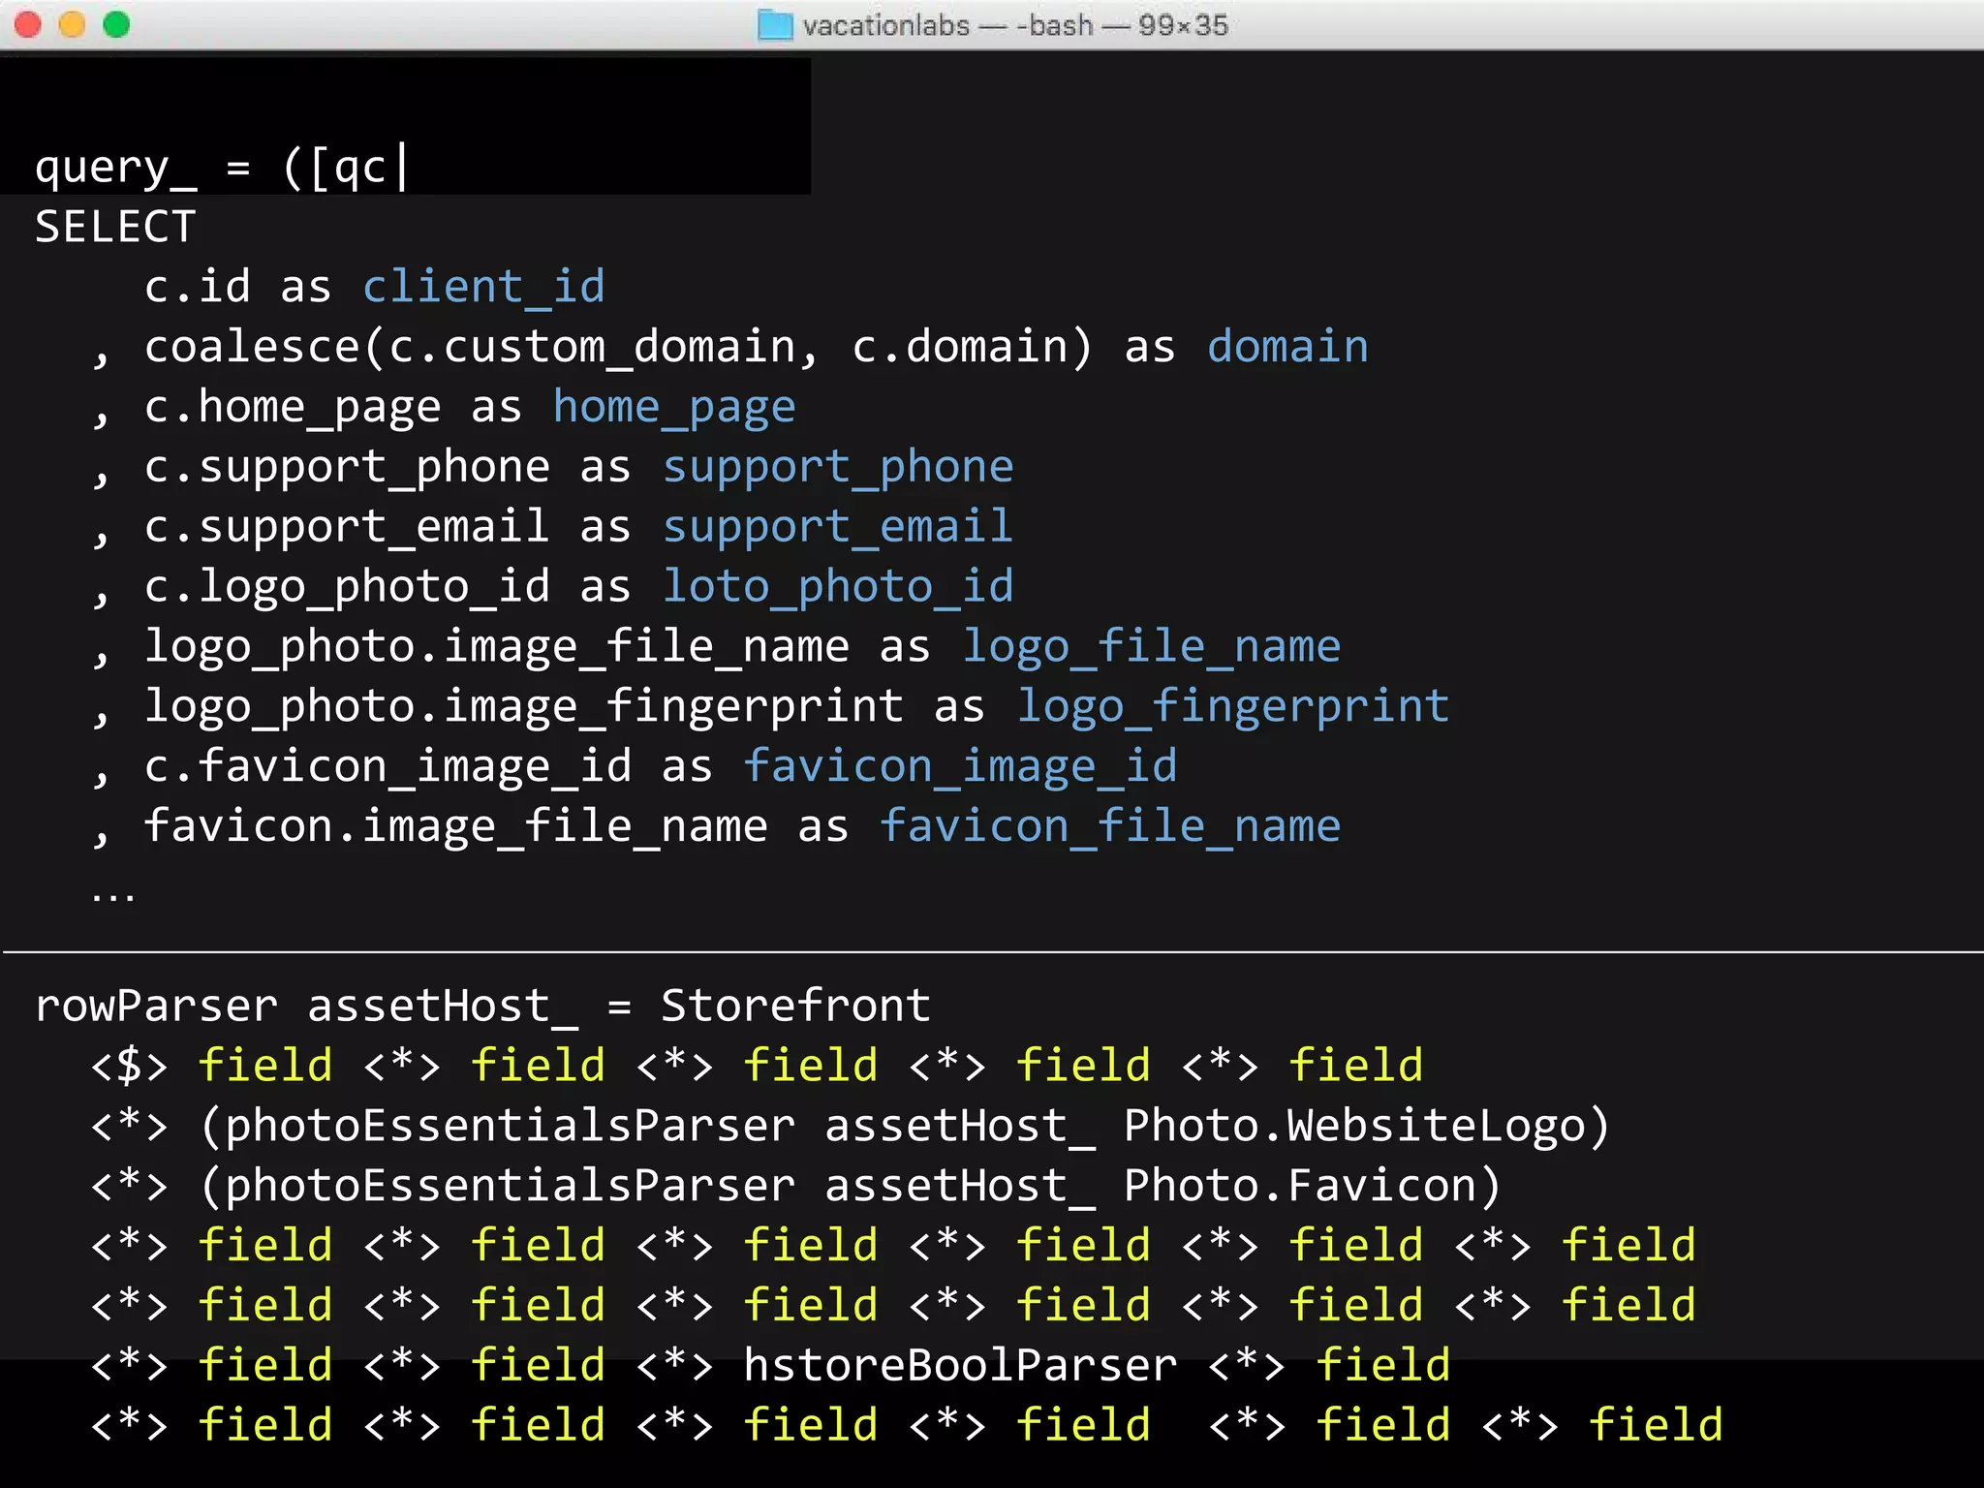Click the blue alias 'support_phone'

838,467
